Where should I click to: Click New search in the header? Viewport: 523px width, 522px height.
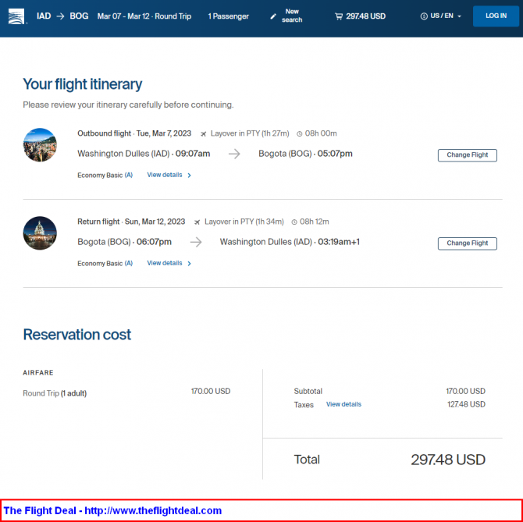click(x=292, y=16)
